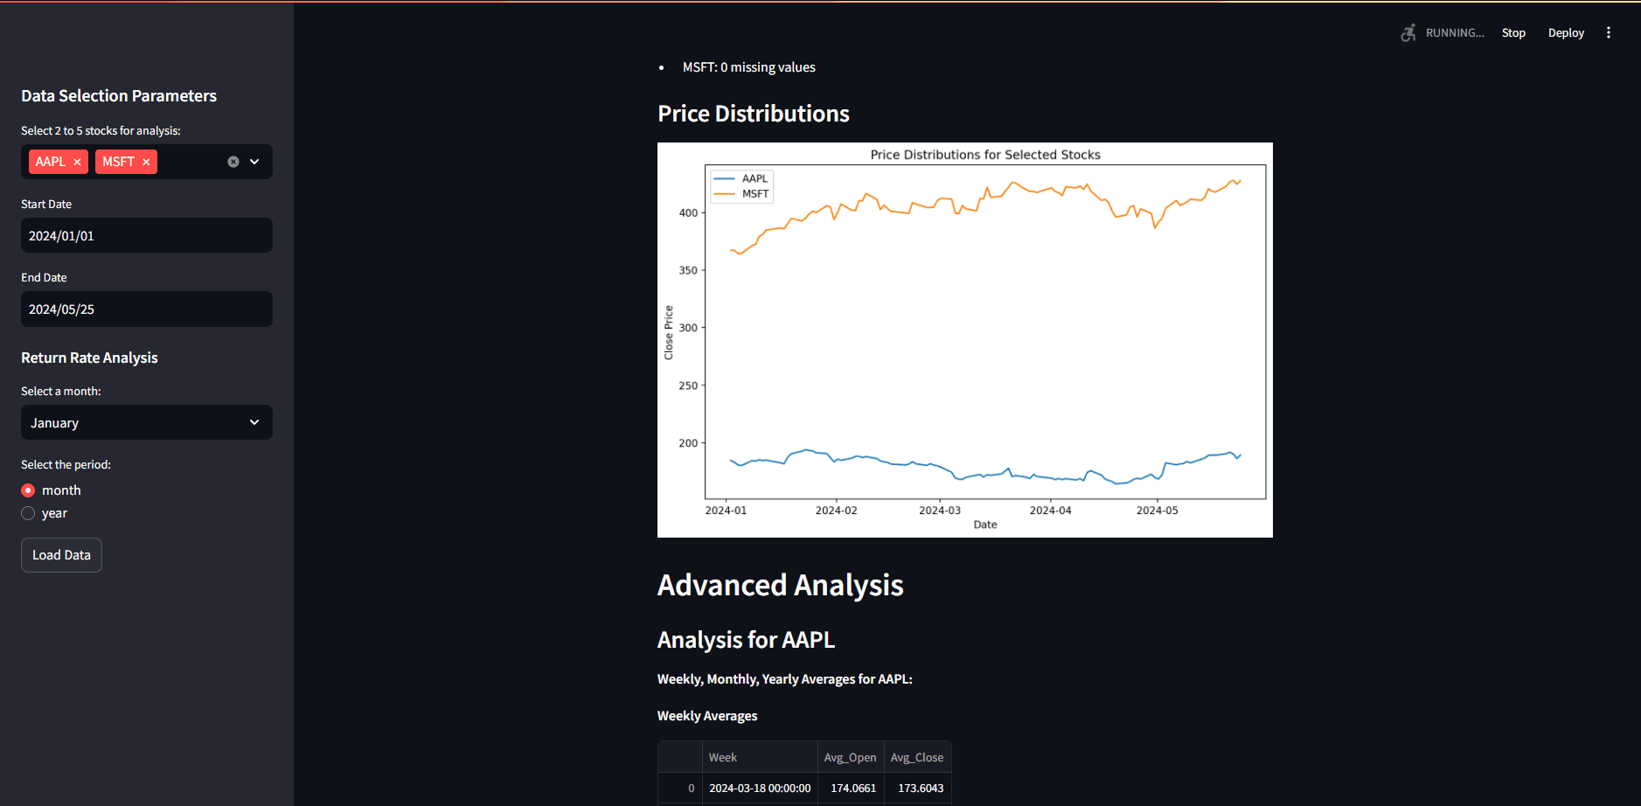This screenshot has height=806, width=1641.
Task: Enable year instead of month period
Action: click(x=28, y=513)
